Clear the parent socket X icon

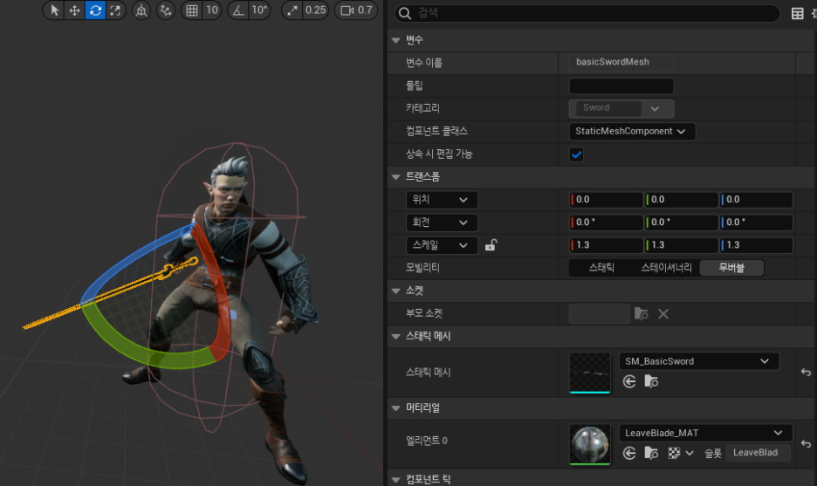pos(663,314)
